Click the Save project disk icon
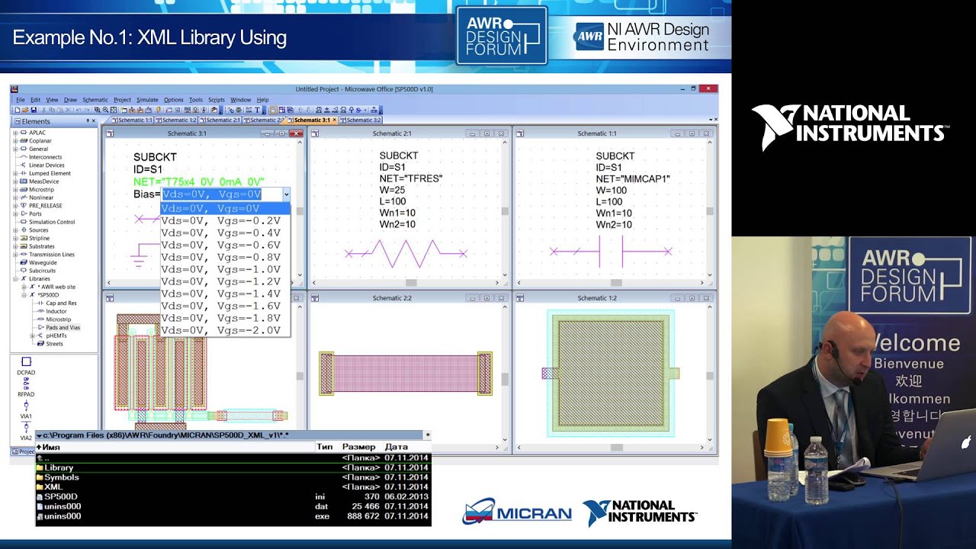 pos(34,110)
